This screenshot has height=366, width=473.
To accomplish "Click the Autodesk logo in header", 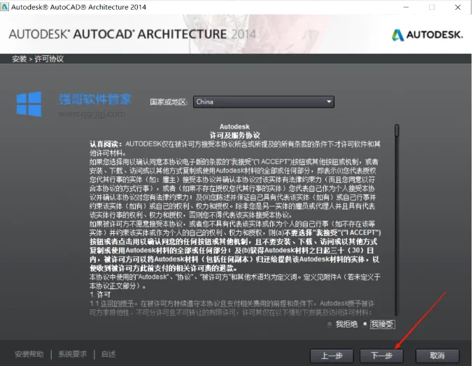I will coord(427,35).
